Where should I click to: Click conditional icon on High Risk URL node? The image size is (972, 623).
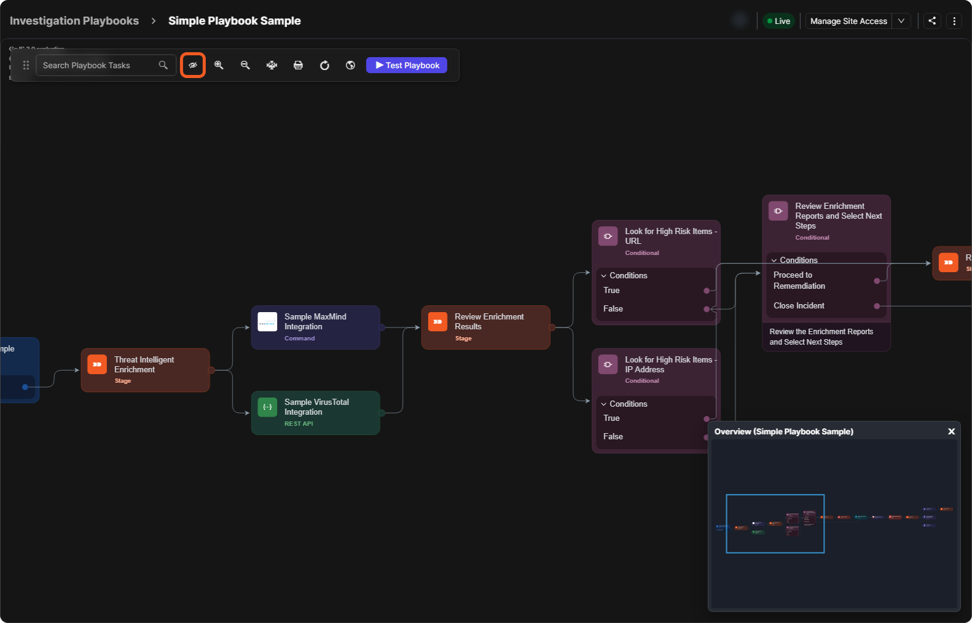(x=608, y=236)
